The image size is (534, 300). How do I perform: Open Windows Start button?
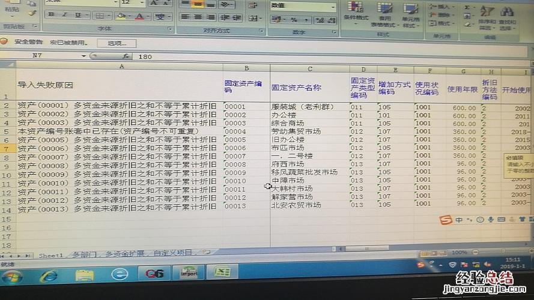pyautogui.click(x=11, y=277)
